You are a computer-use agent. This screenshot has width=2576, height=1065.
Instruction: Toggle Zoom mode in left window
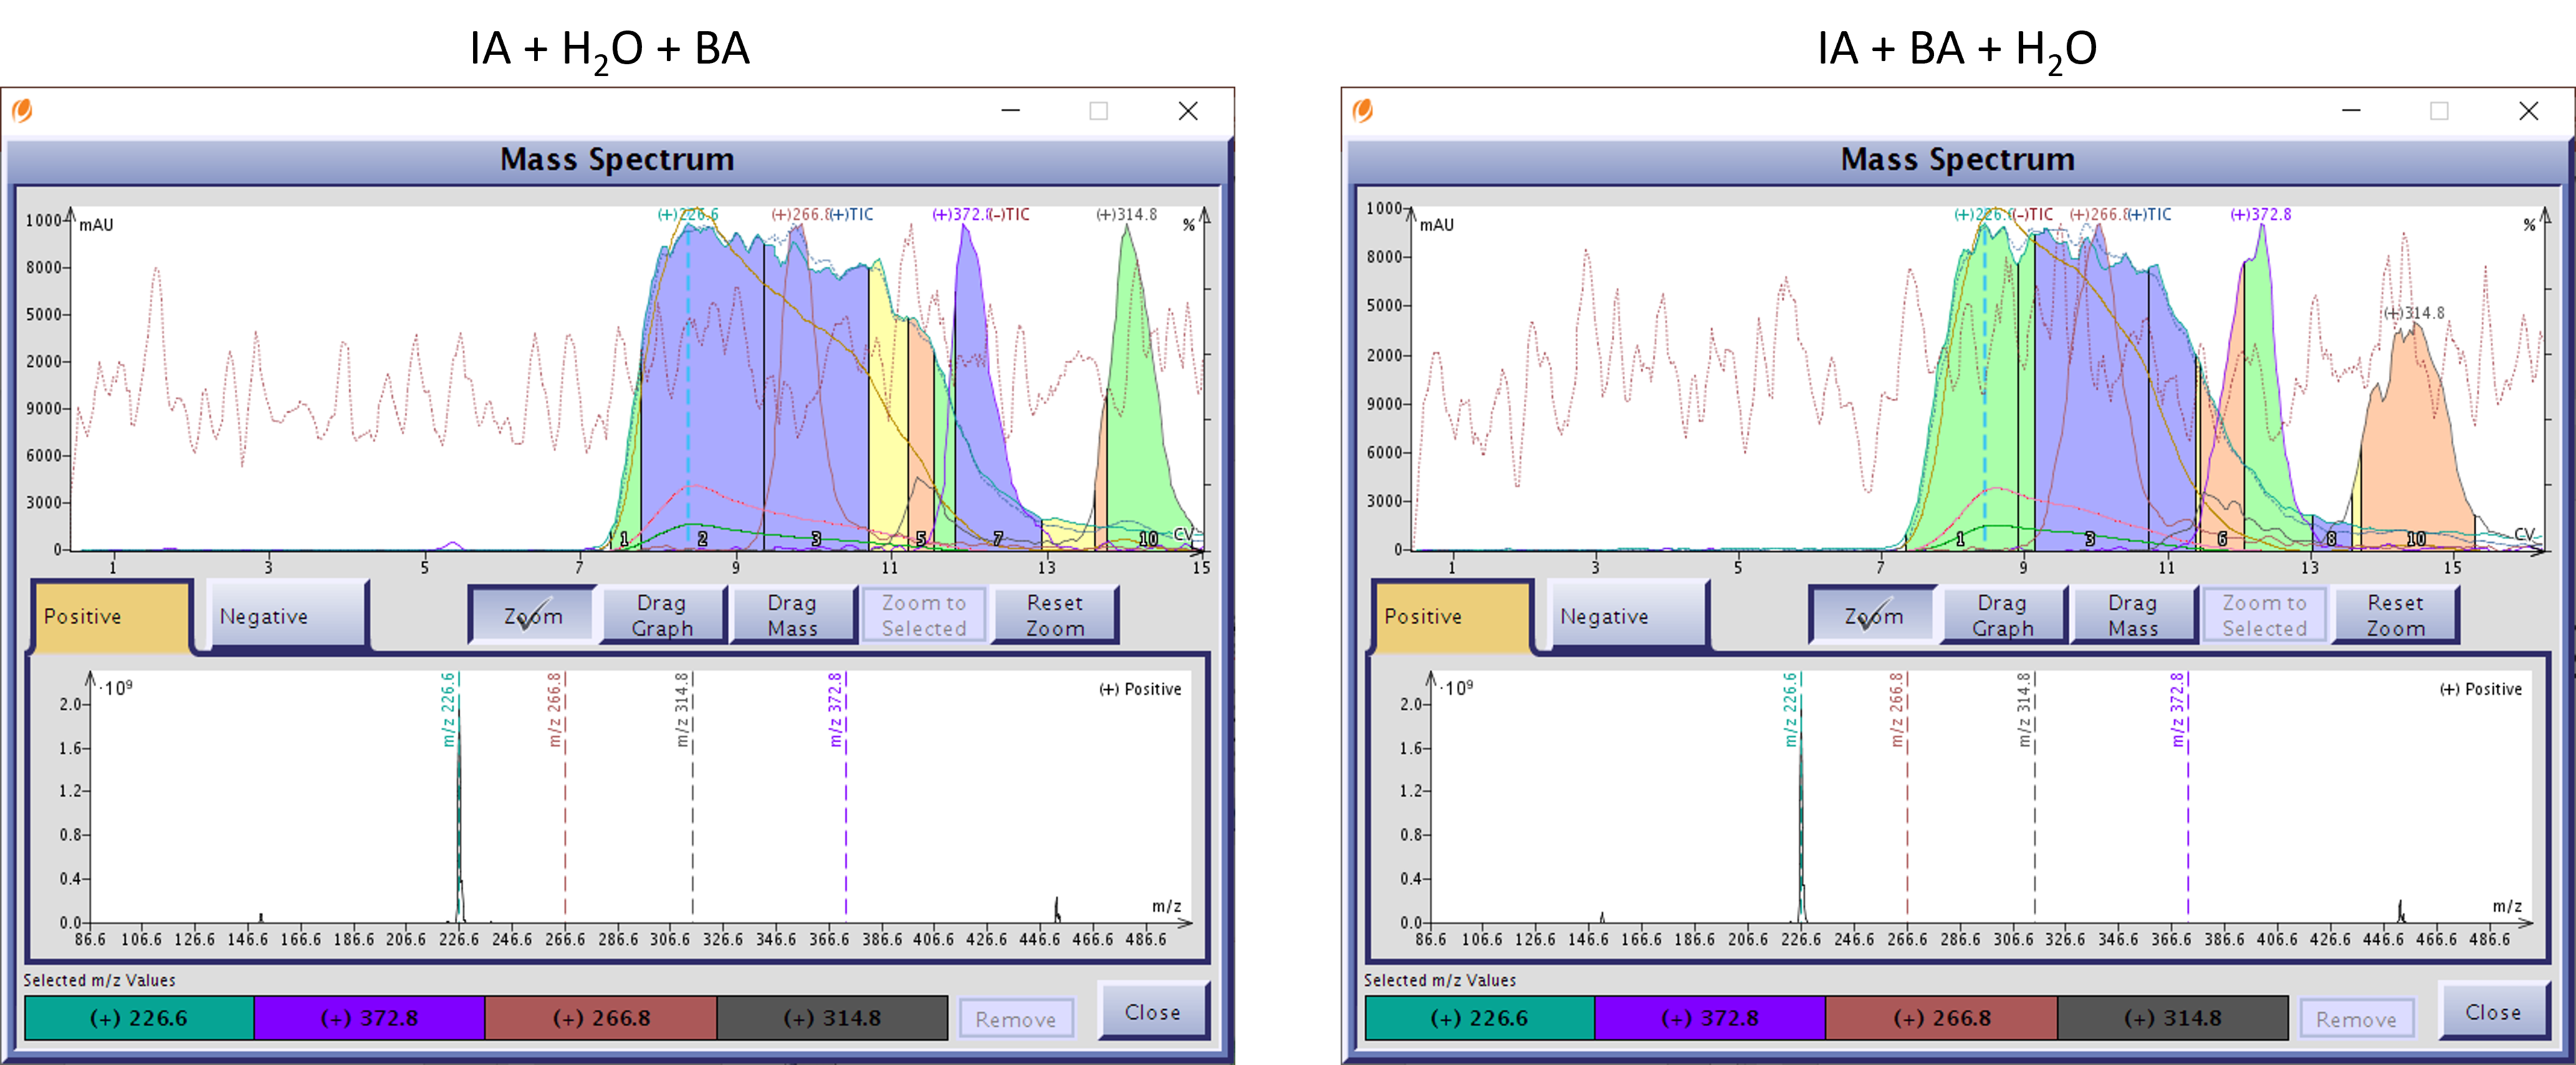(x=533, y=615)
